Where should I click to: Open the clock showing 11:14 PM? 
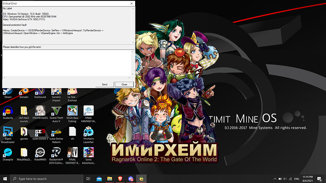(x=308, y=179)
